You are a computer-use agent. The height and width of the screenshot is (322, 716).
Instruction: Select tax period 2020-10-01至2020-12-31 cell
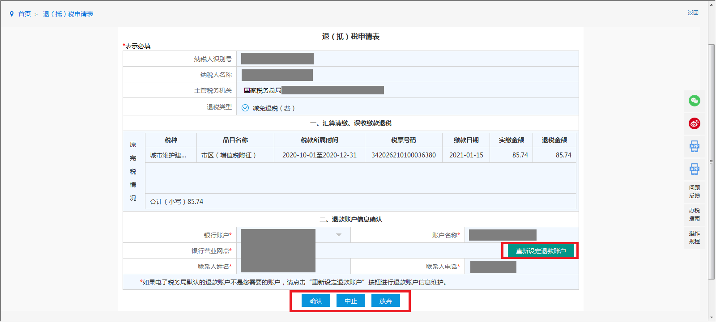320,155
